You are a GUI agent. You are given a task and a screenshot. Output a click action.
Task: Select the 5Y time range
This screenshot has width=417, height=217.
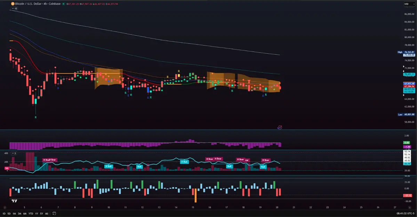pos(41,214)
